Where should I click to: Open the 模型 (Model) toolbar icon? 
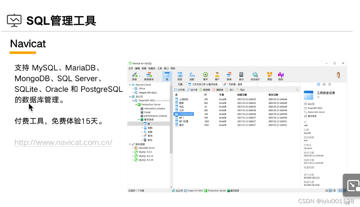click(x=270, y=76)
